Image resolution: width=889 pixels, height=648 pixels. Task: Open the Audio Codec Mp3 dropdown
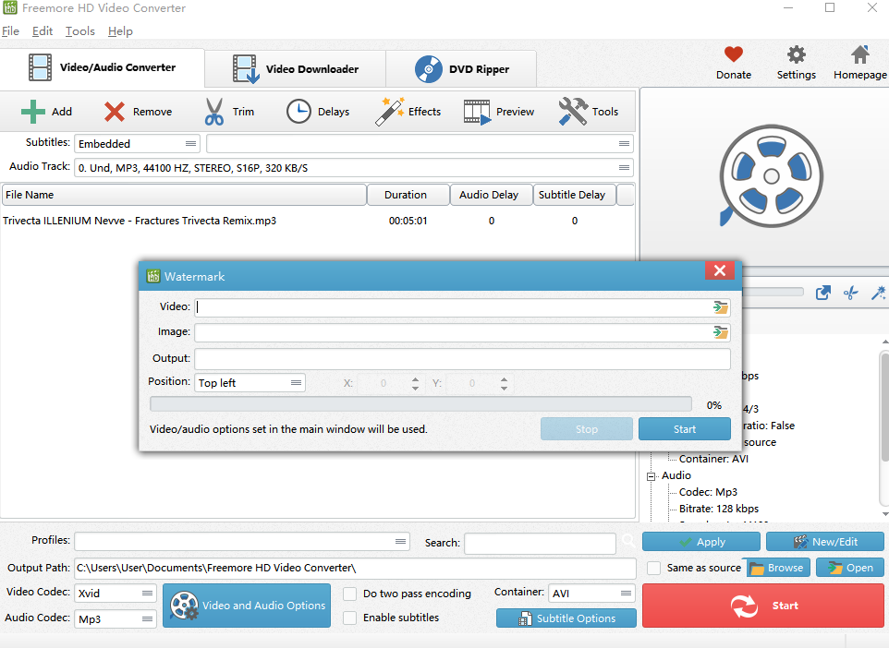pos(116,619)
